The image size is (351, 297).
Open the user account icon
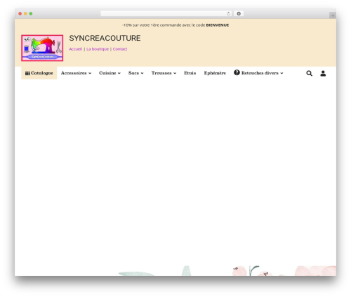click(x=323, y=73)
